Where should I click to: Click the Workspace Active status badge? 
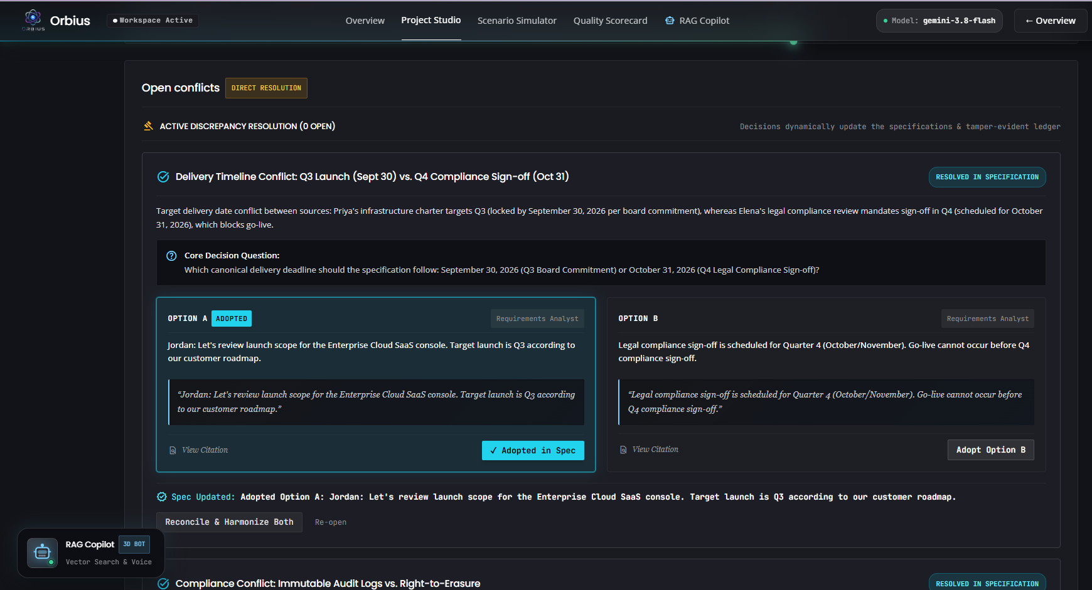click(x=153, y=21)
